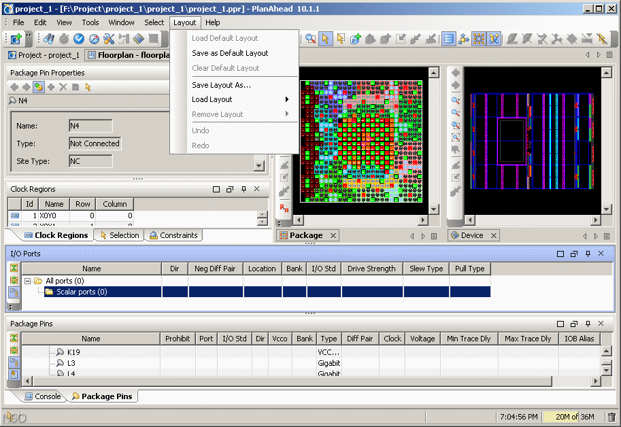Collapse the All ports tree node
621x427 pixels.
pos(28,281)
